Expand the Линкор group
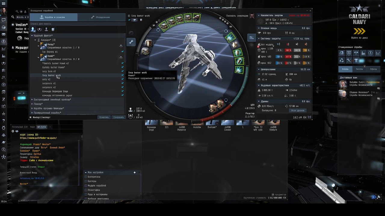The height and width of the screenshot is (216, 385). pos(32,104)
